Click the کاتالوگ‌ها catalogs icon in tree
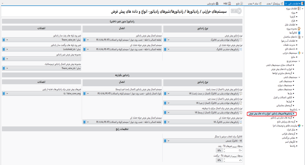Viewport: 305px width, 165px height. coord(299,33)
